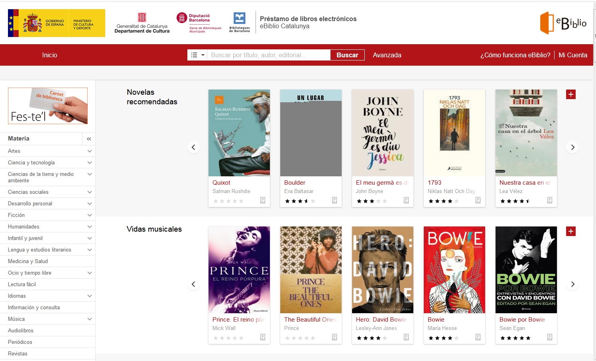Screen dimensions: 596x361
Task: Click the Biblioteques de Barcelona logo
Action: point(240,23)
